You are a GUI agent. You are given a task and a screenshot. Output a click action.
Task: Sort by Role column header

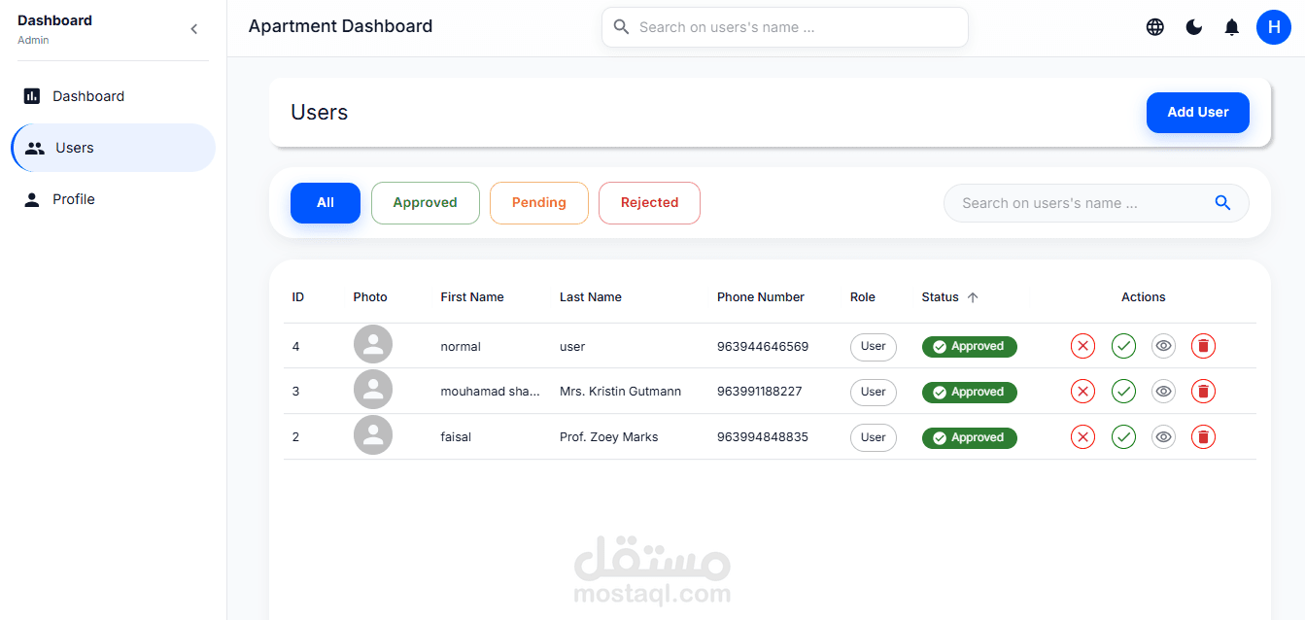863,297
